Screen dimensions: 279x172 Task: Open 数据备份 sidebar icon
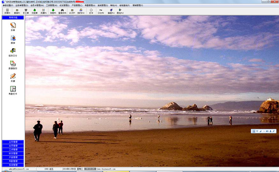(x=13, y=65)
